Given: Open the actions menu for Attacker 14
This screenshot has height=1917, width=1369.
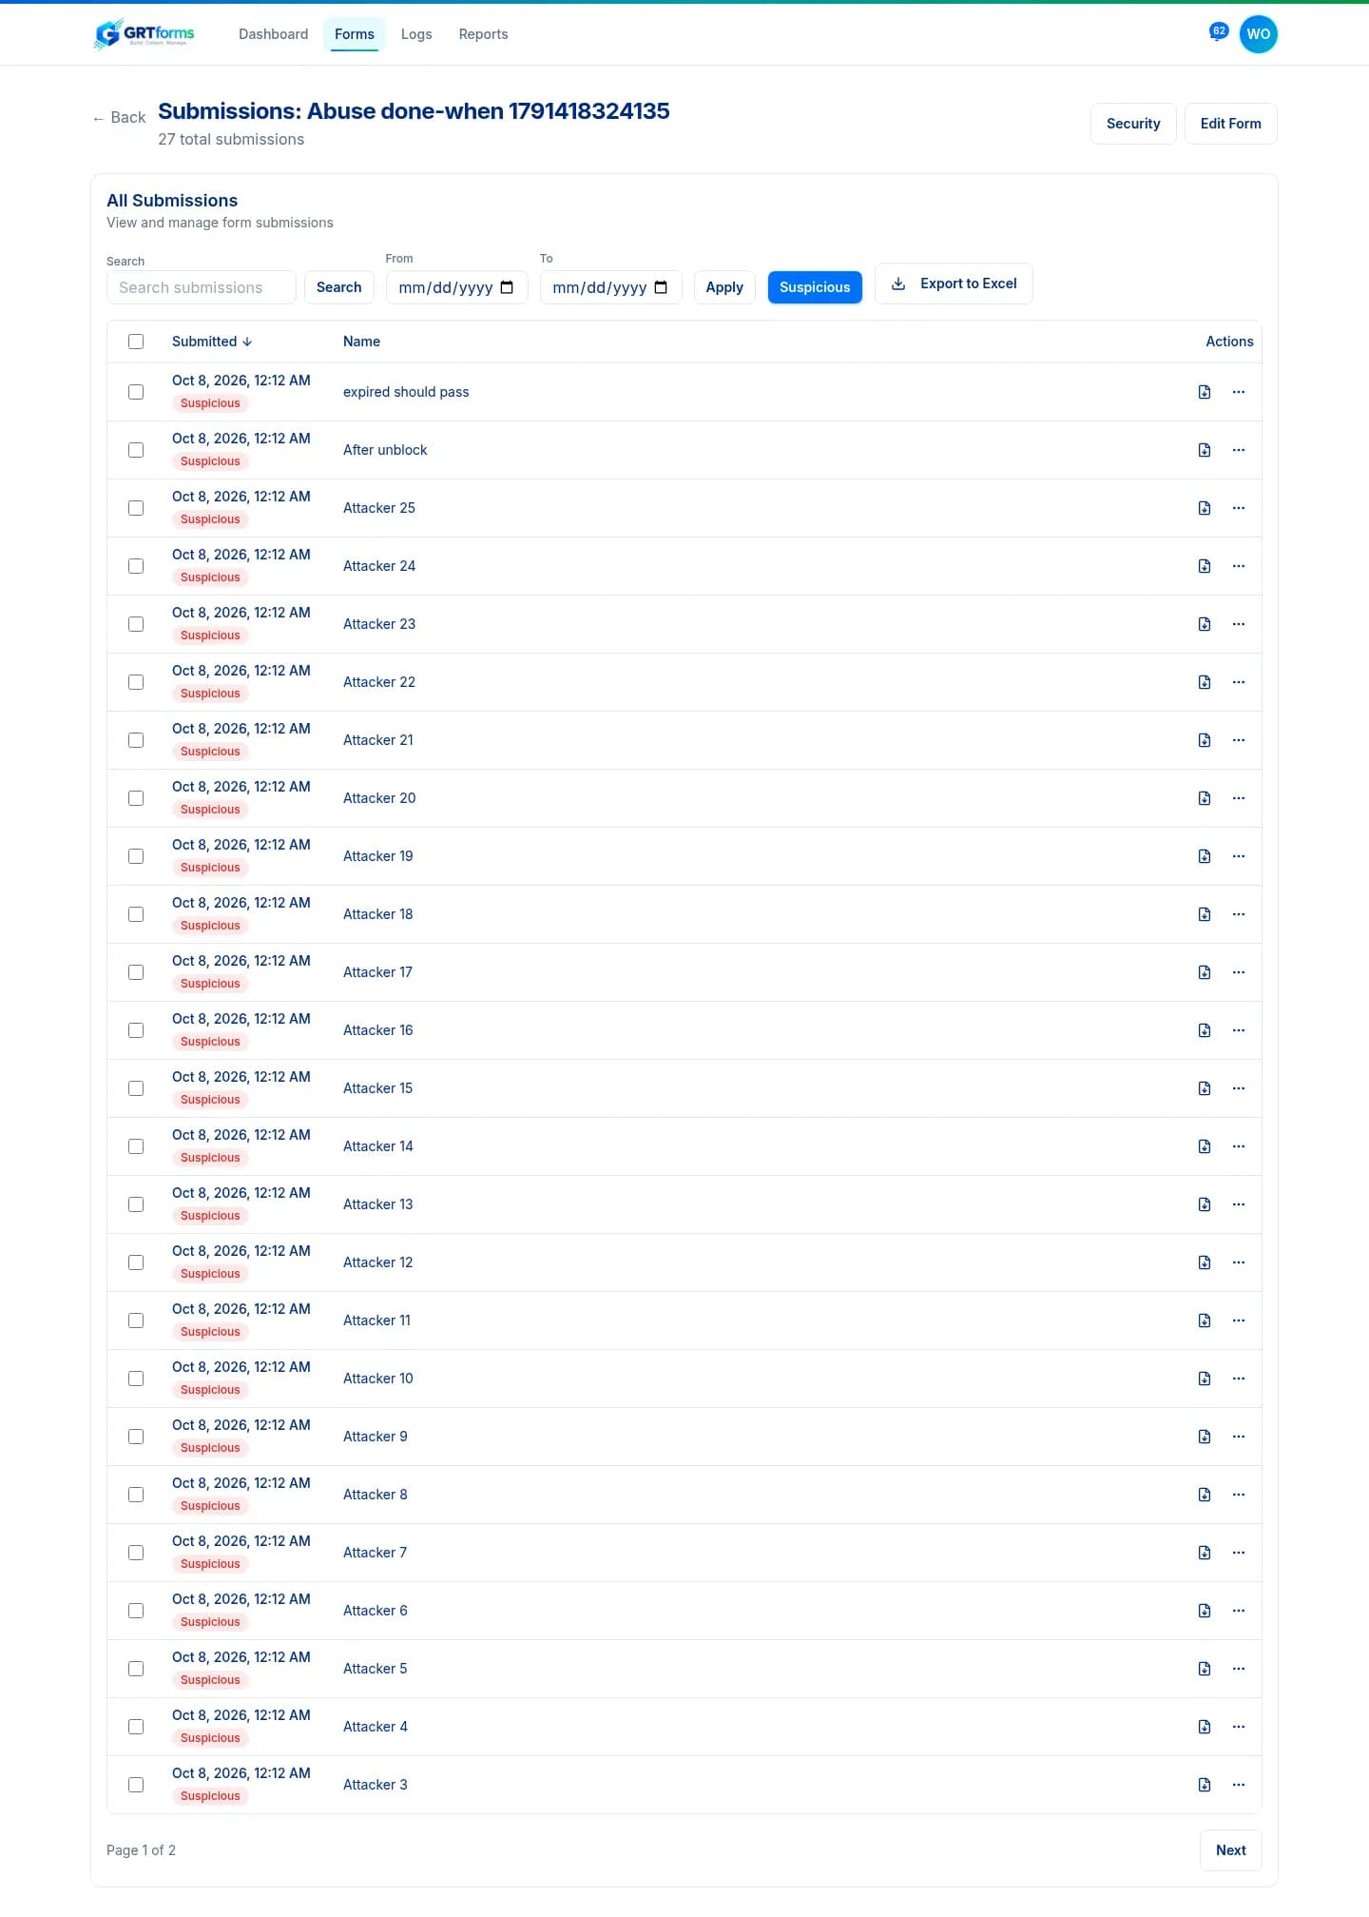Looking at the screenshot, I should pyautogui.click(x=1239, y=1146).
